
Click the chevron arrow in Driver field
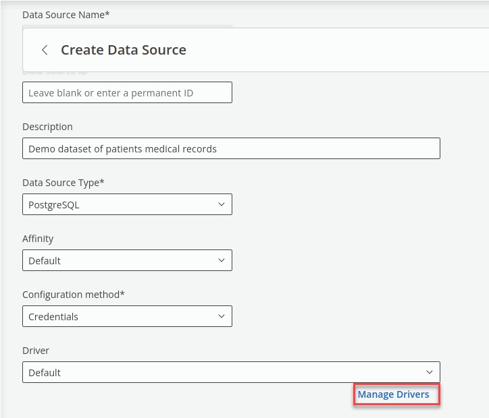(429, 372)
